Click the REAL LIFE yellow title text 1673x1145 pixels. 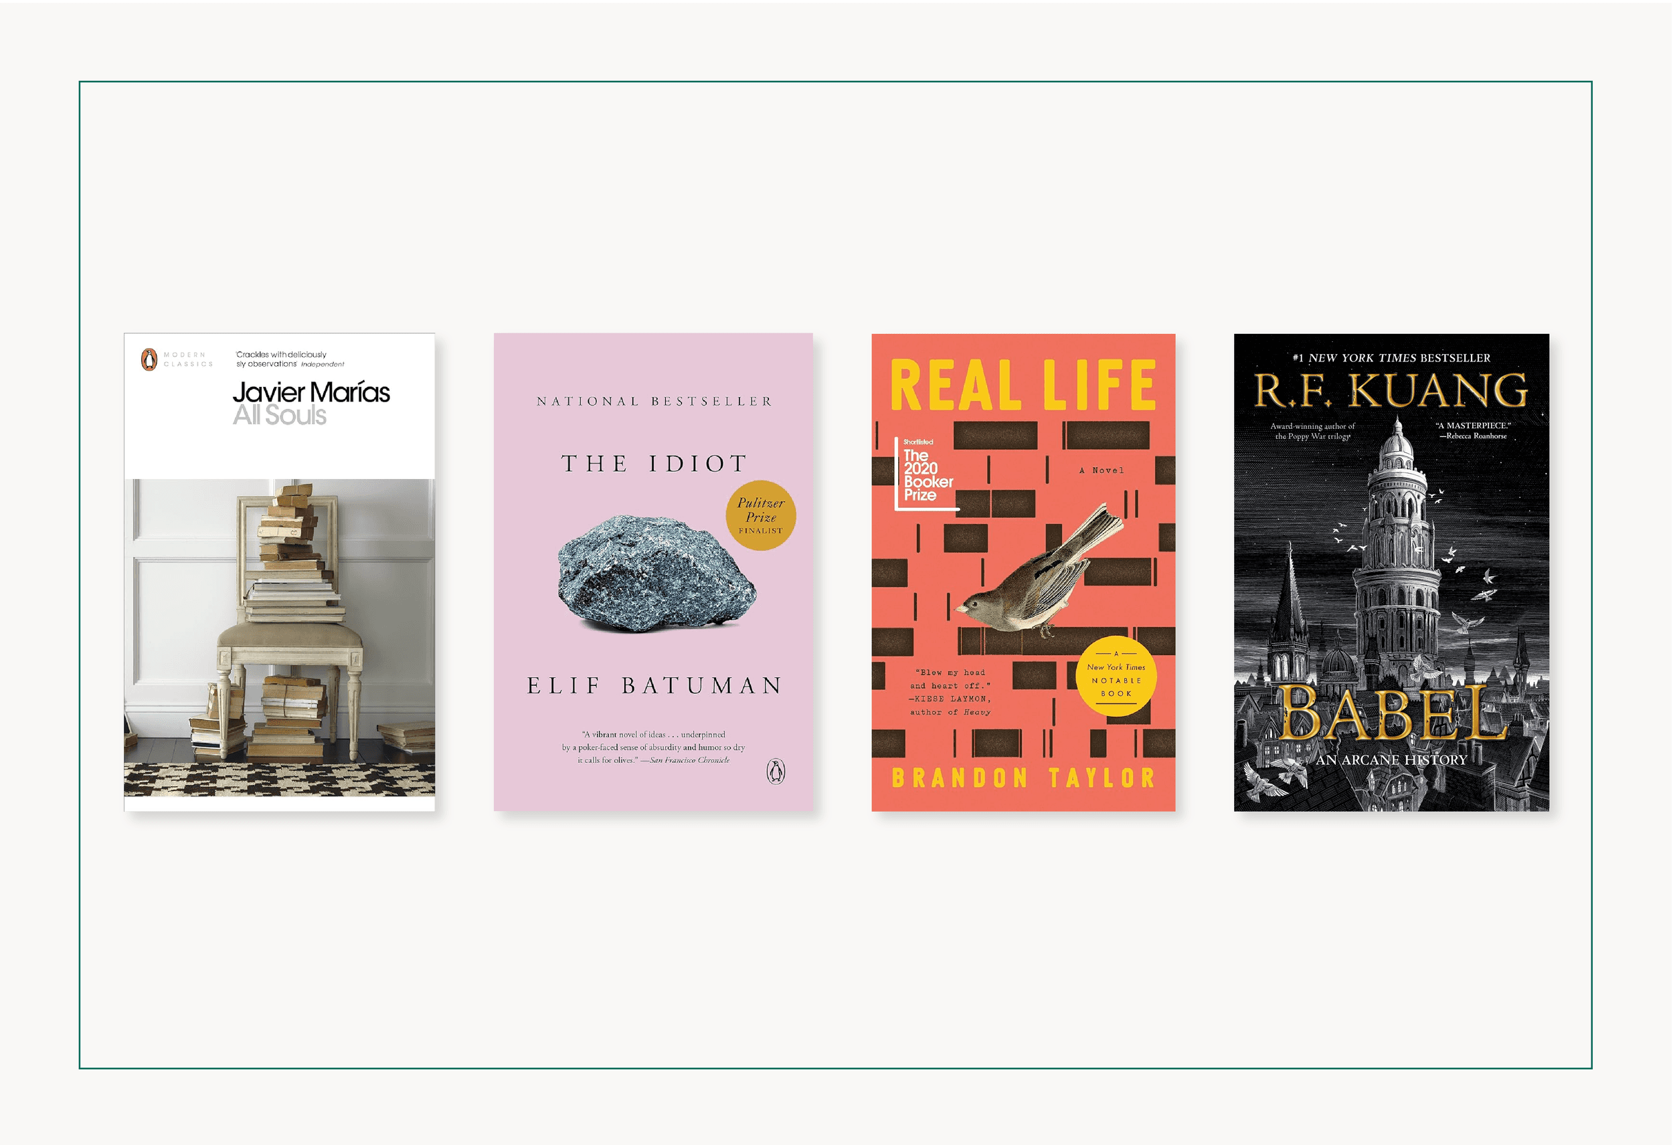[x=1023, y=385]
